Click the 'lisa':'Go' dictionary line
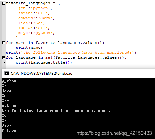This screenshot has width=155, height=139. [x=30, y=23]
